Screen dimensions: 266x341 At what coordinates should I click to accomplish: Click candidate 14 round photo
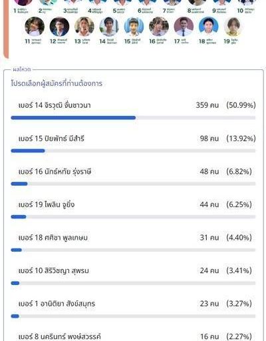(x=109, y=27)
